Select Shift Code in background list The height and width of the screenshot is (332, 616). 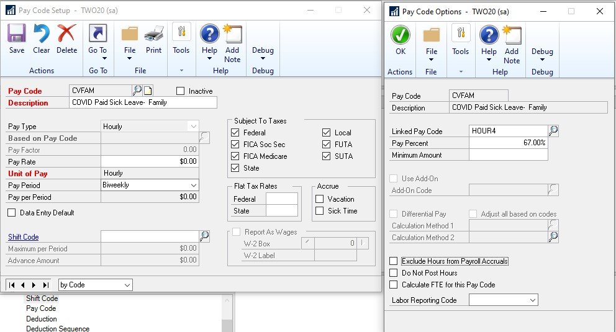(x=42, y=298)
